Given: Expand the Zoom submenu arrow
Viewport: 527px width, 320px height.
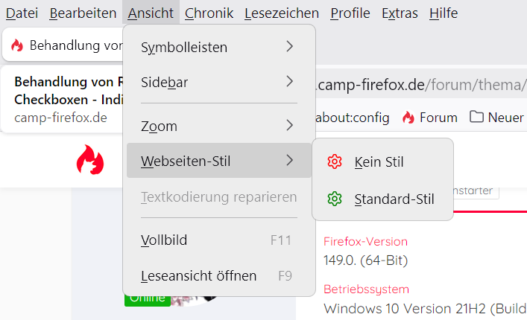Looking at the screenshot, I should tap(289, 126).
